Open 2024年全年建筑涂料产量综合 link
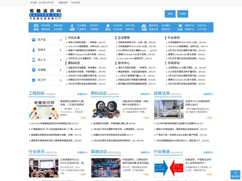 point(183,72)
